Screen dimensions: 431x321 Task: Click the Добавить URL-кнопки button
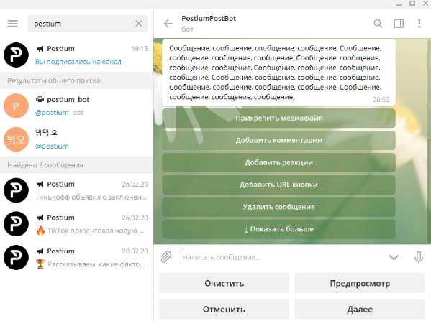tap(278, 185)
